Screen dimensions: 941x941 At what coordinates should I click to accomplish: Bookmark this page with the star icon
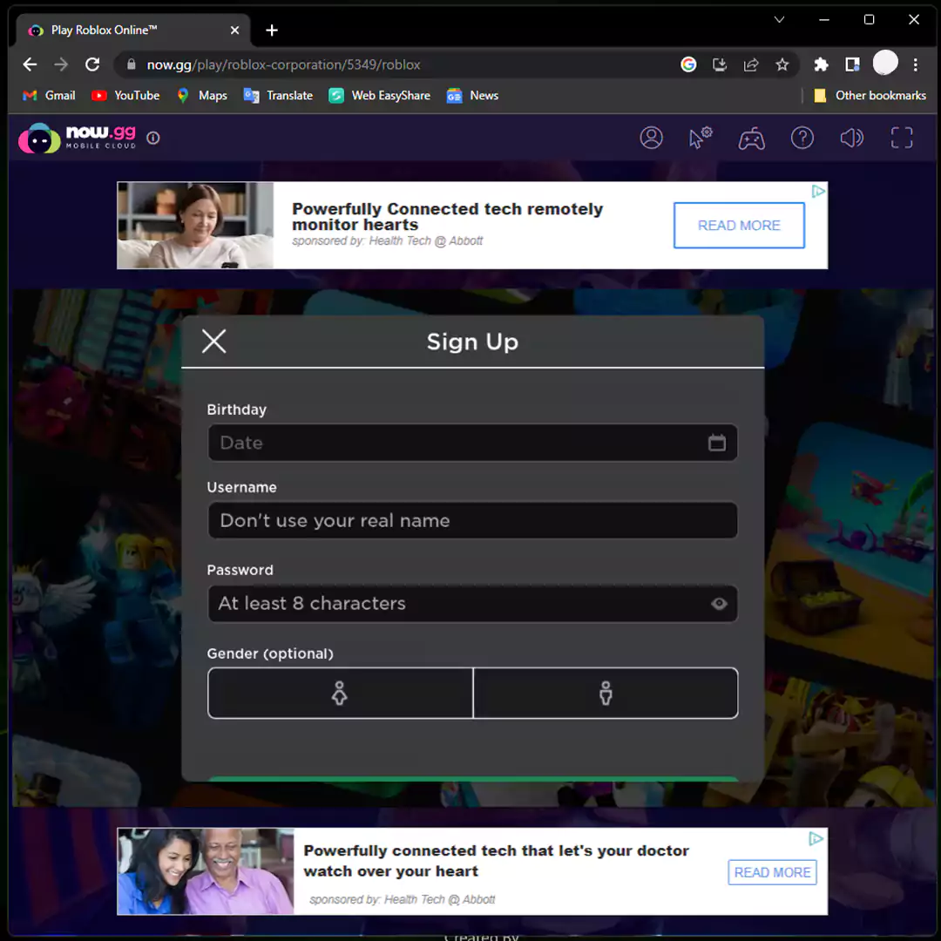pos(782,64)
